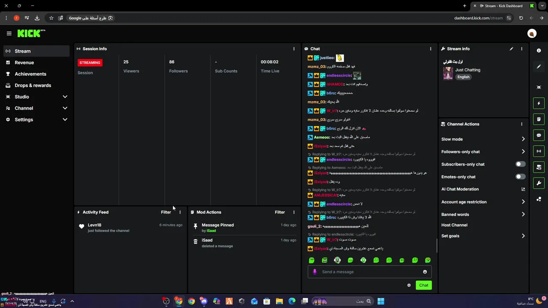Open the user profile avatar
The image size is (548, 308).
pos(532,33)
